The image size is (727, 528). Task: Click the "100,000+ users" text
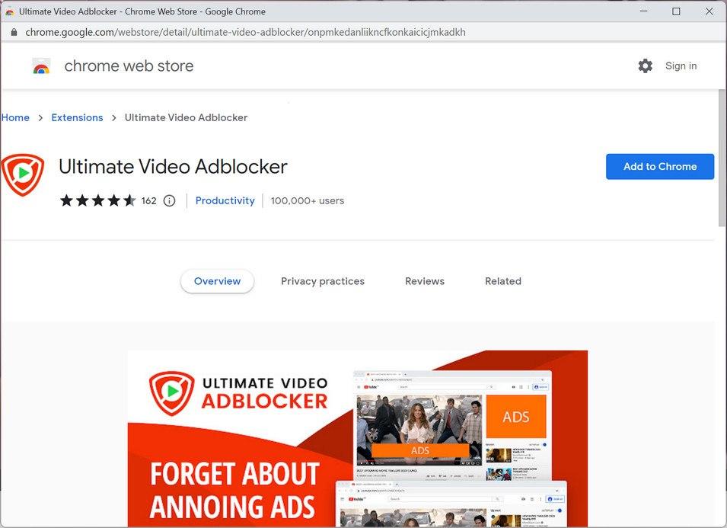(308, 201)
